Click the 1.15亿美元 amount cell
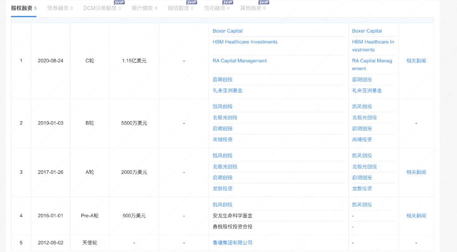Image resolution: width=457 pixels, height=252 pixels. pyautogui.click(x=134, y=61)
